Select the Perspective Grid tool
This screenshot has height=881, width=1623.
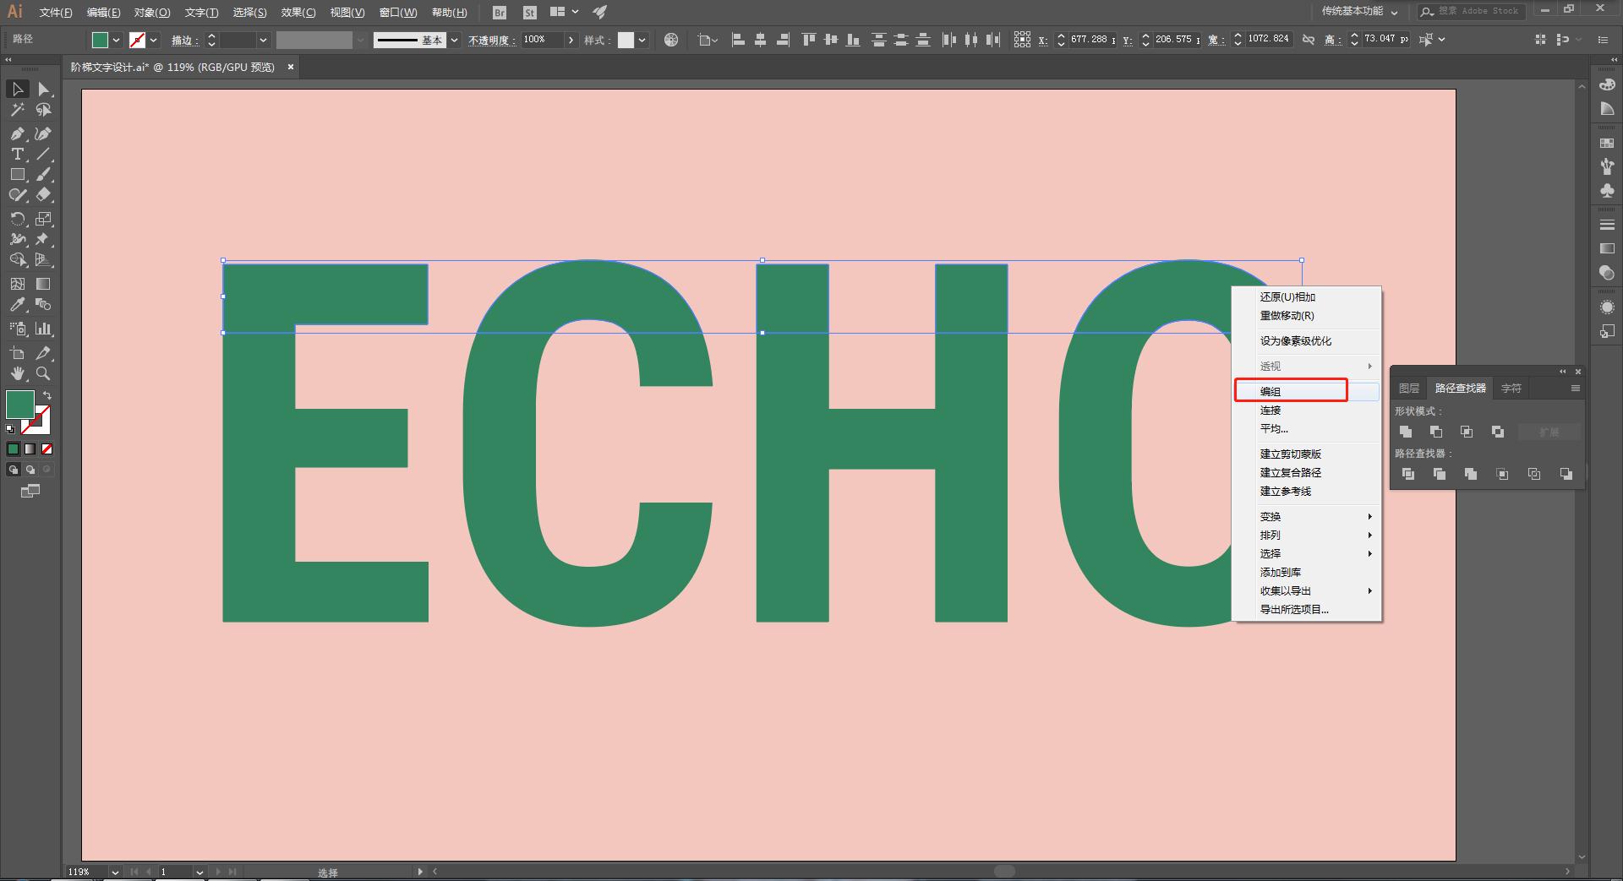point(44,259)
